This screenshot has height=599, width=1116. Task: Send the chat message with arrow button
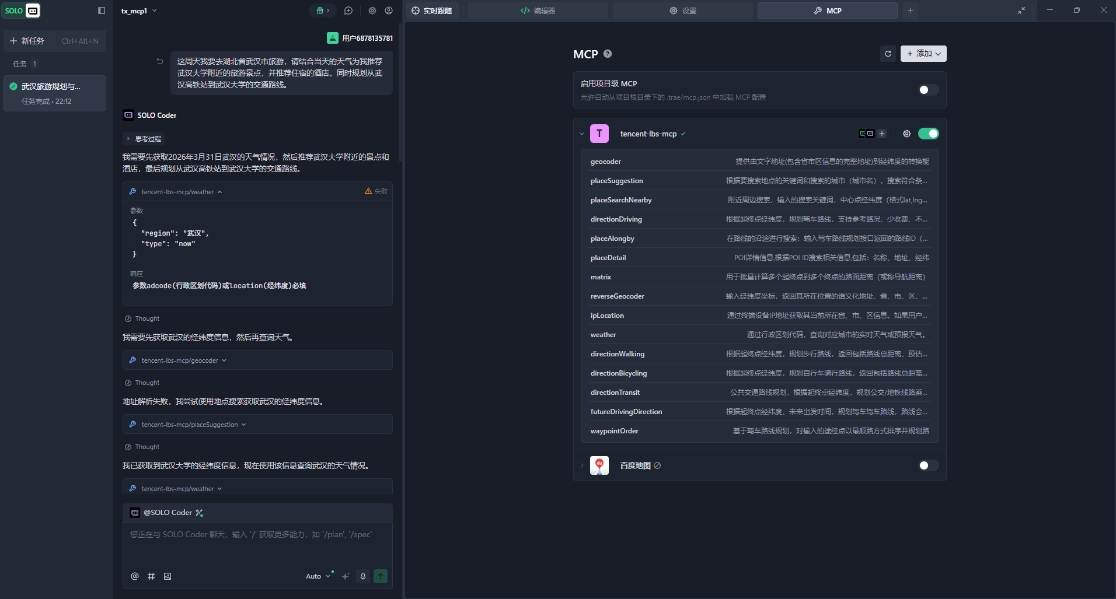click(381, 576)
